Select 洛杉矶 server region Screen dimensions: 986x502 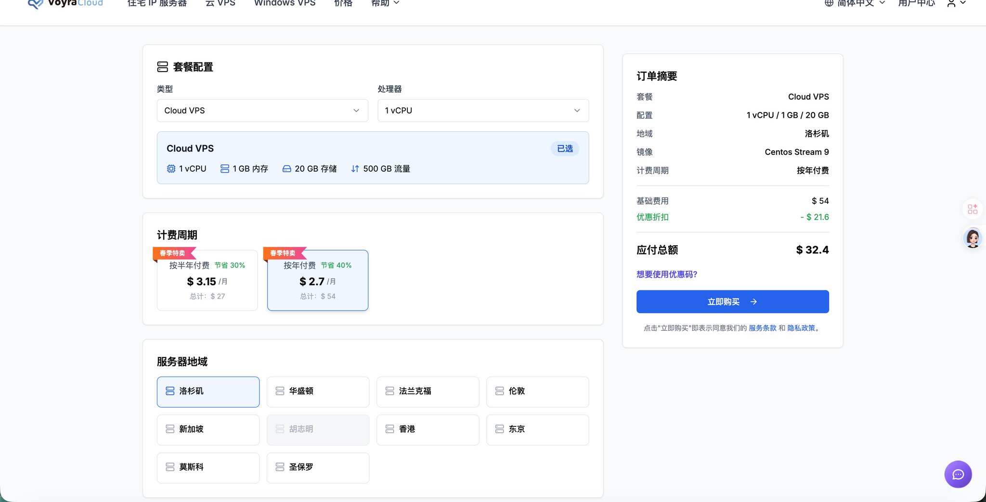[x=208, y=392]
